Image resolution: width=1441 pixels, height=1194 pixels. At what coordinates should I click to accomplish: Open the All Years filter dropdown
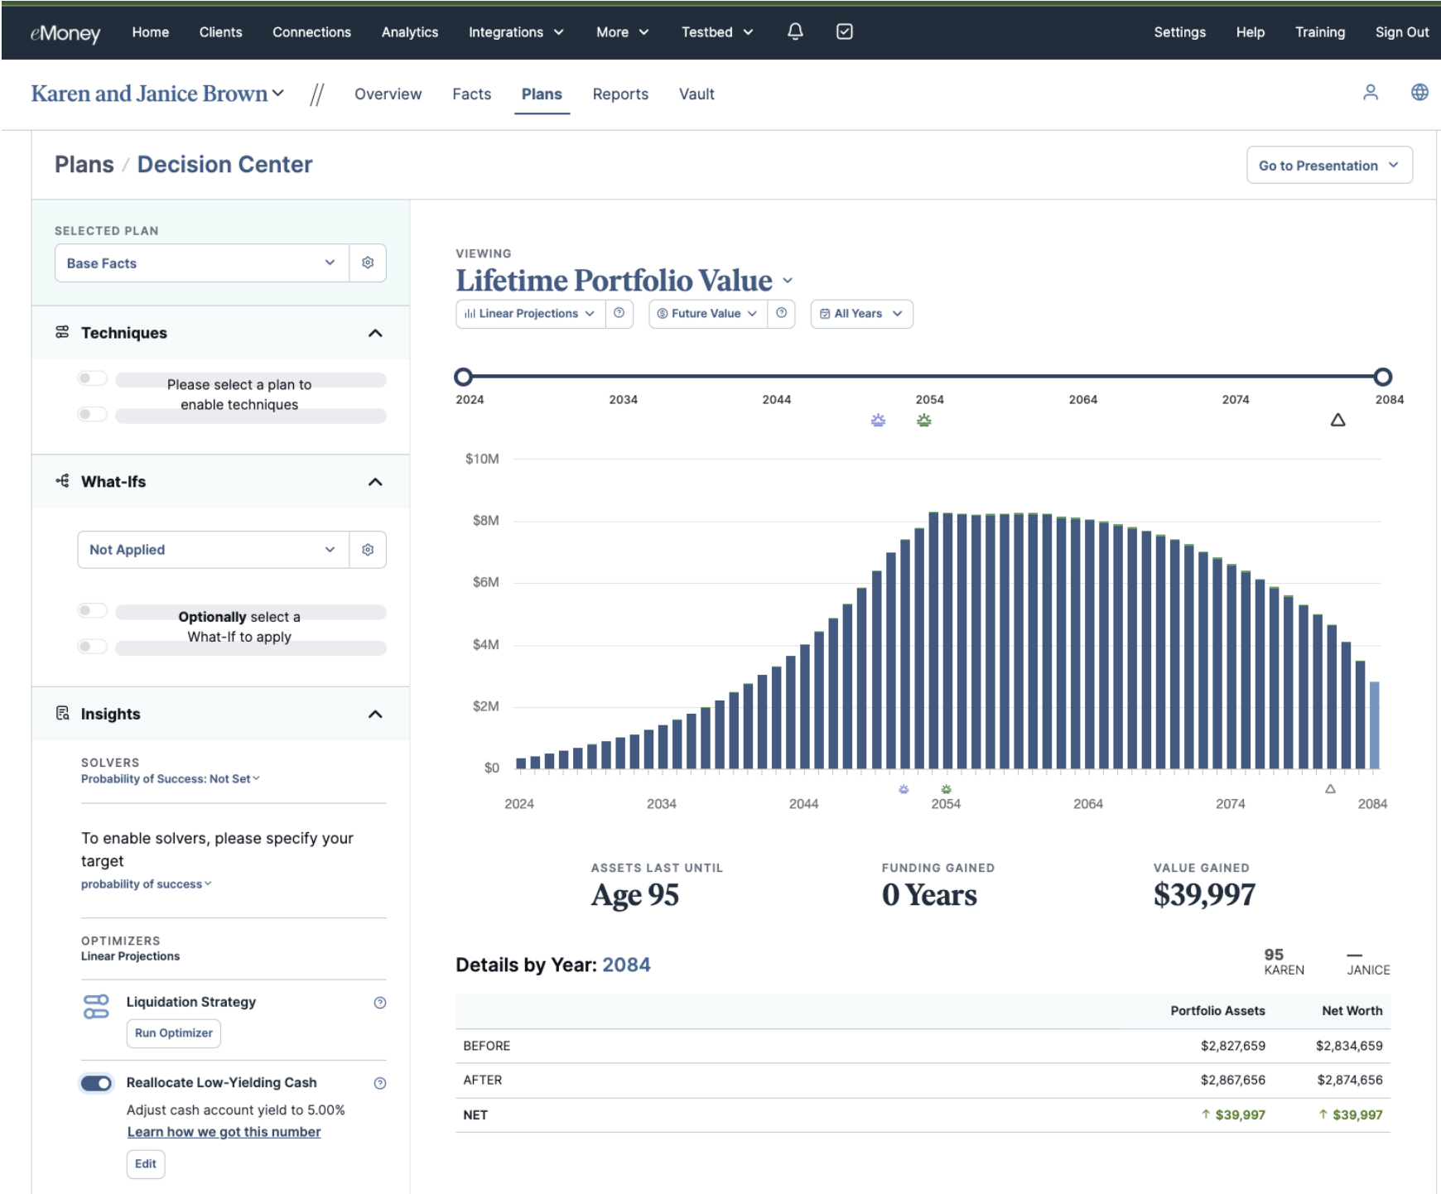(x=861, y=314)
